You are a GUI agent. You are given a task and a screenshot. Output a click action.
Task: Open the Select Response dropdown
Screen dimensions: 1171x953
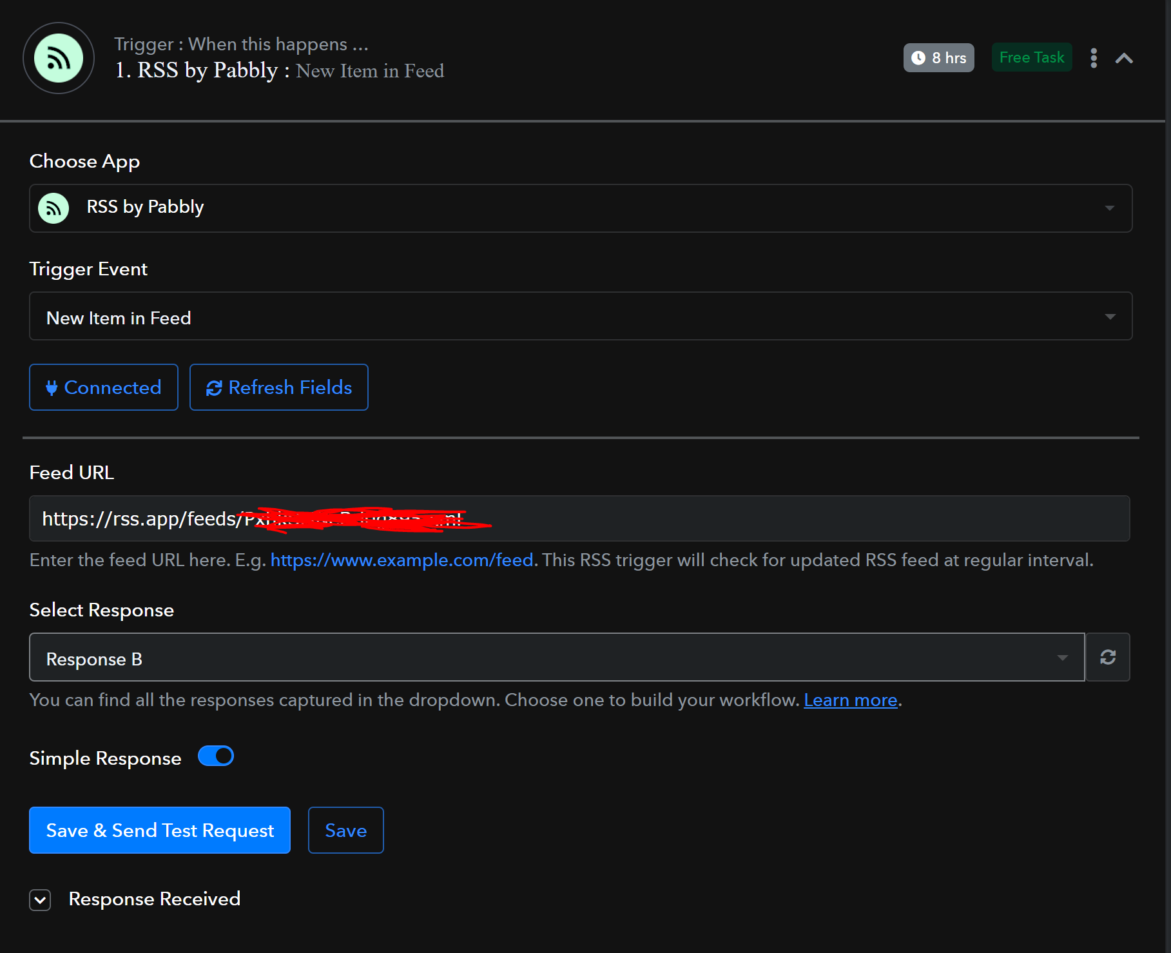557,657
